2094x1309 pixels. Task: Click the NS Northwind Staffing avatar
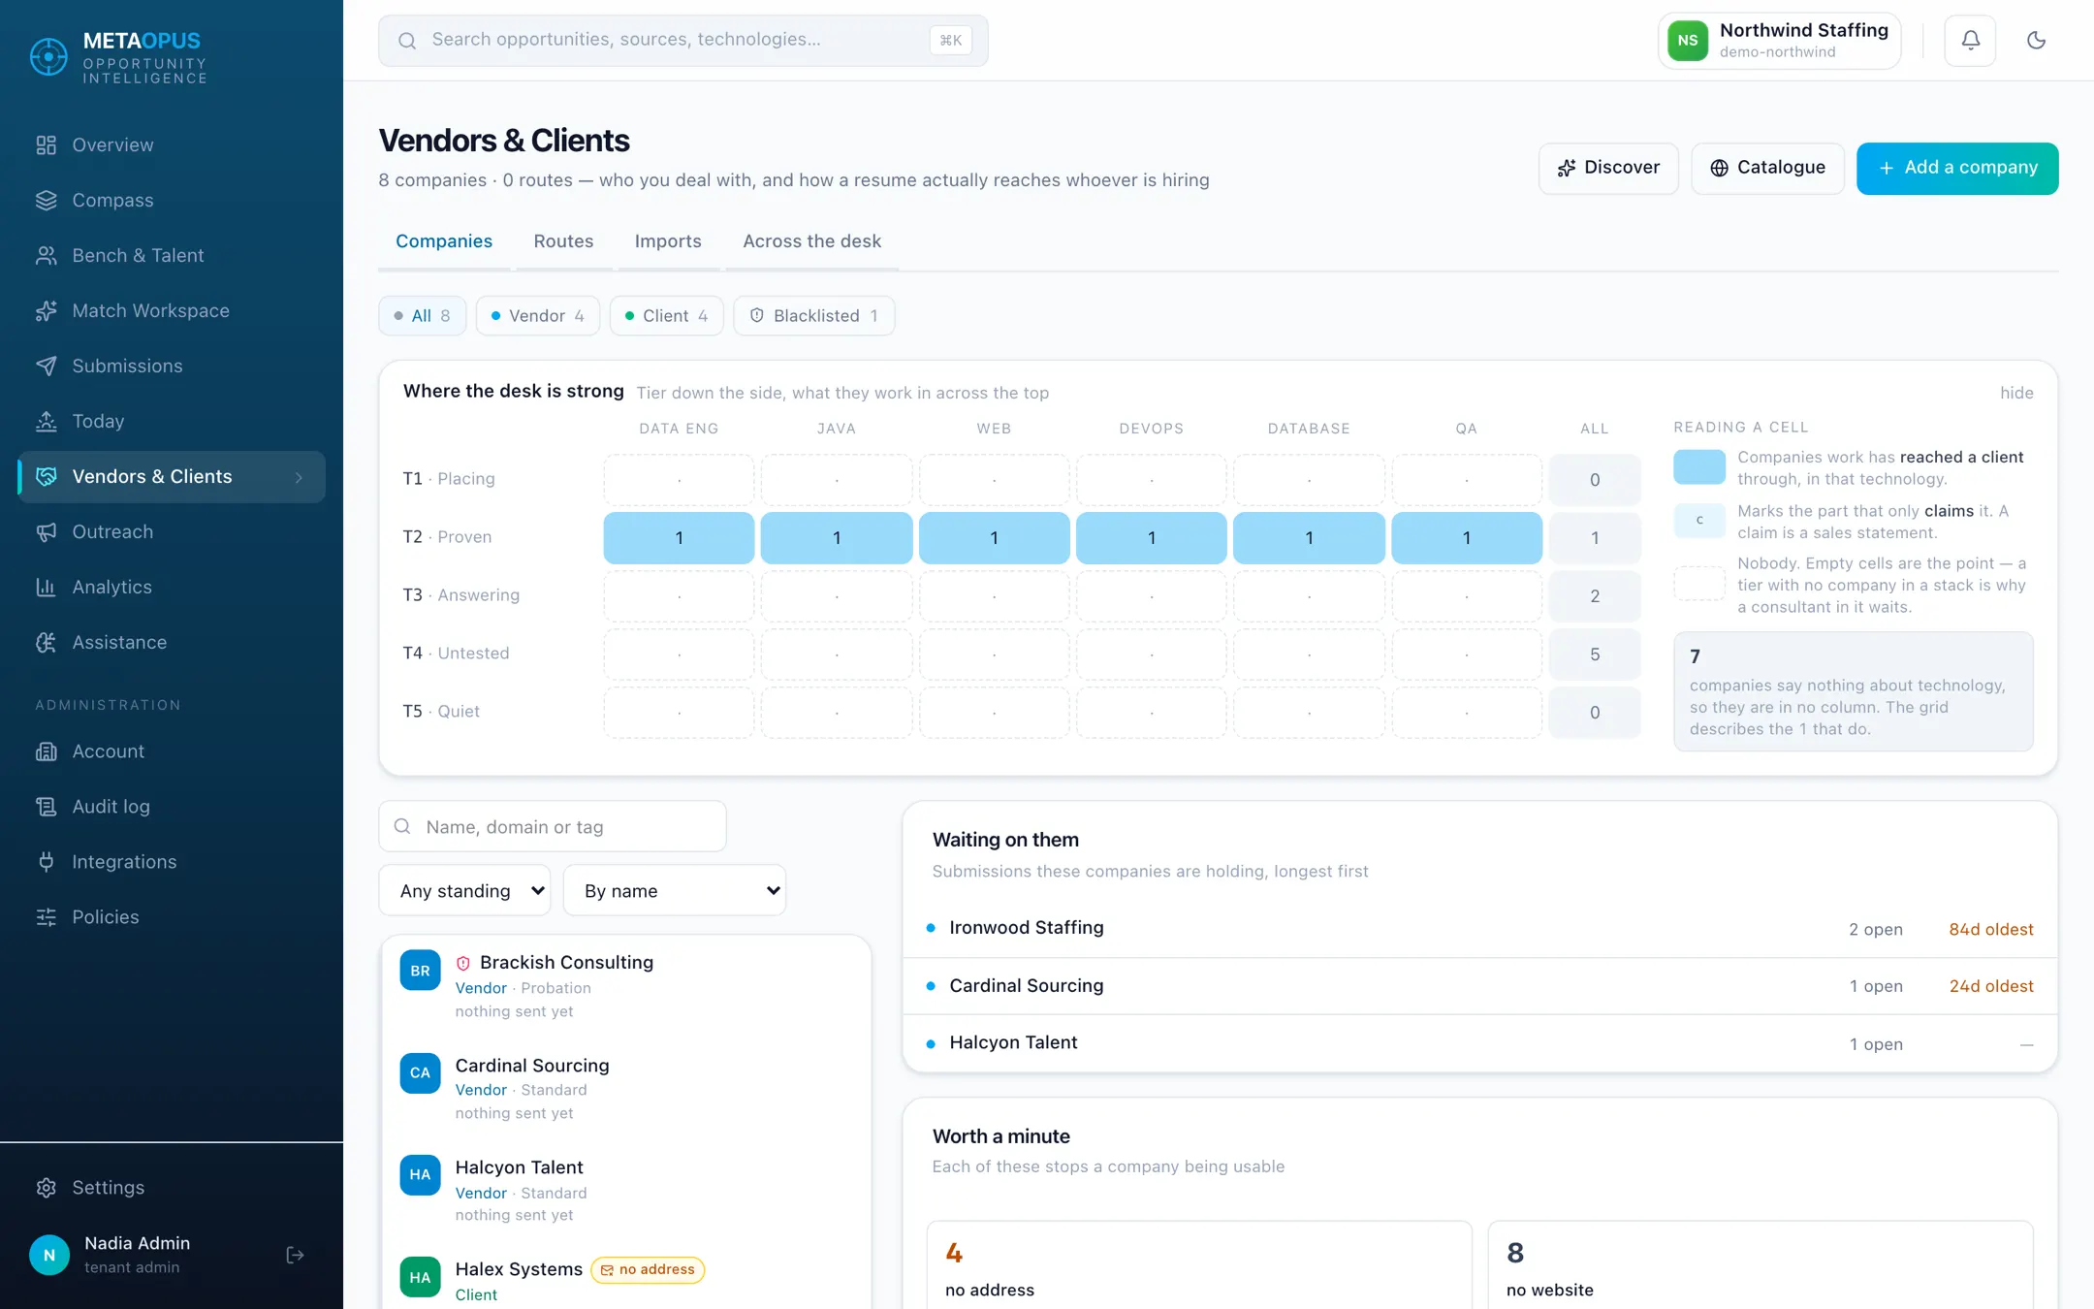click(x=1688, y=41)
